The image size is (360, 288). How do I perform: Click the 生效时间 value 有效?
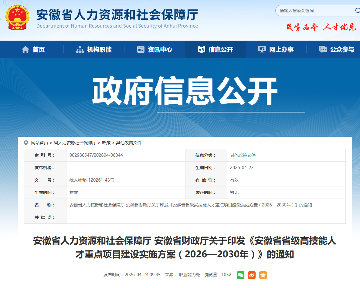point(74,193)
